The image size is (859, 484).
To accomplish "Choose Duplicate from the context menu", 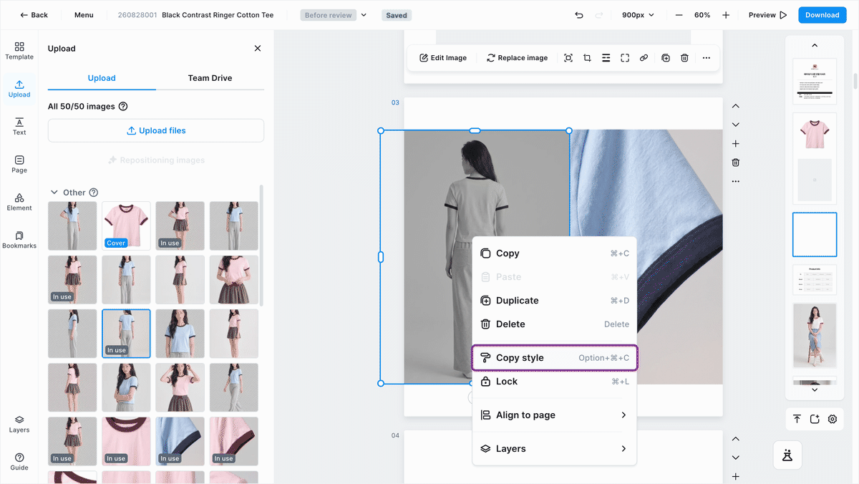I will pyautogui.click(x=554, y=301).
